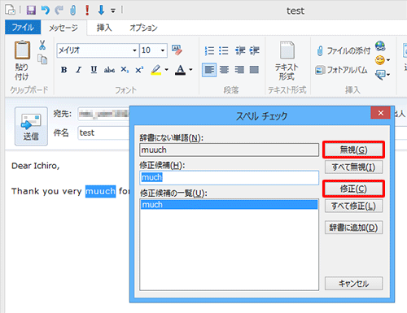Click the globe hyperlink icon
407x313 pixels.
(x=380, y=46)
